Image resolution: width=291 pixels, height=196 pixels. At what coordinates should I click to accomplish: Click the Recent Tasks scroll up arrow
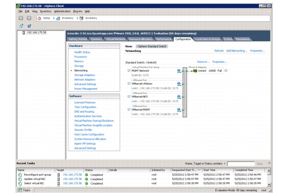(269, 170)
